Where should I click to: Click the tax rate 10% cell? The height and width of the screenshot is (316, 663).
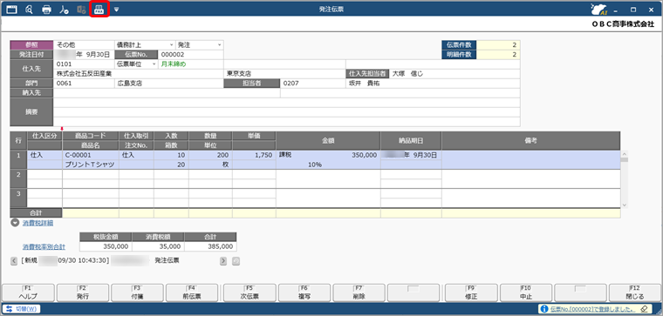click(314, 165)
